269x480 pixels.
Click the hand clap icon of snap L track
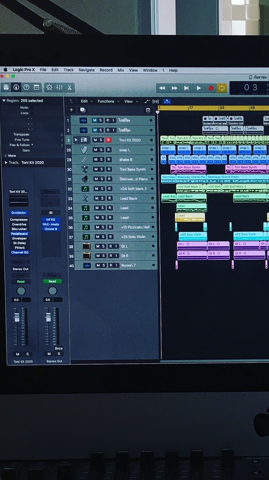[84, 150]
